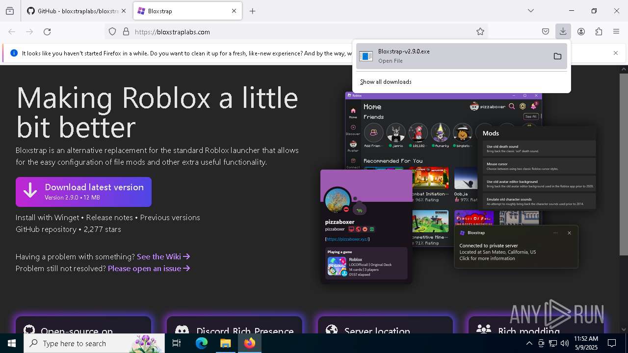Follow See the Wiki link

click(x=163, y=256)
